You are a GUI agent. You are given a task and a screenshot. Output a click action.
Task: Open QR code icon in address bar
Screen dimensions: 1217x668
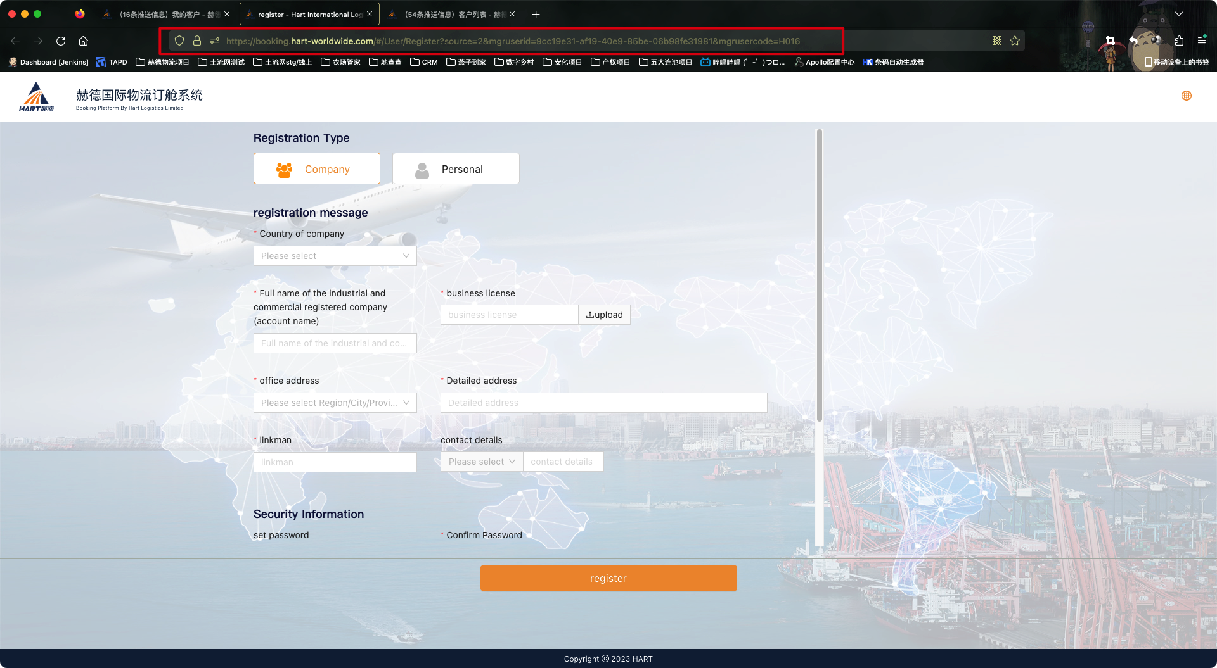[997, 41]
